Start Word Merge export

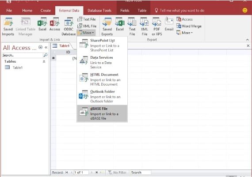point(189,26)
